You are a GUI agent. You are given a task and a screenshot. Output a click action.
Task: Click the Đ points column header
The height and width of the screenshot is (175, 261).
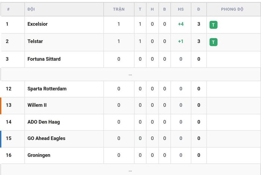coord(199,9)
